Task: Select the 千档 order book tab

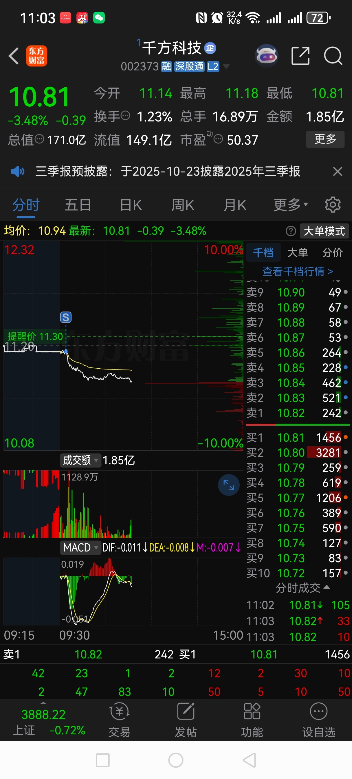Action: point(263,252)
